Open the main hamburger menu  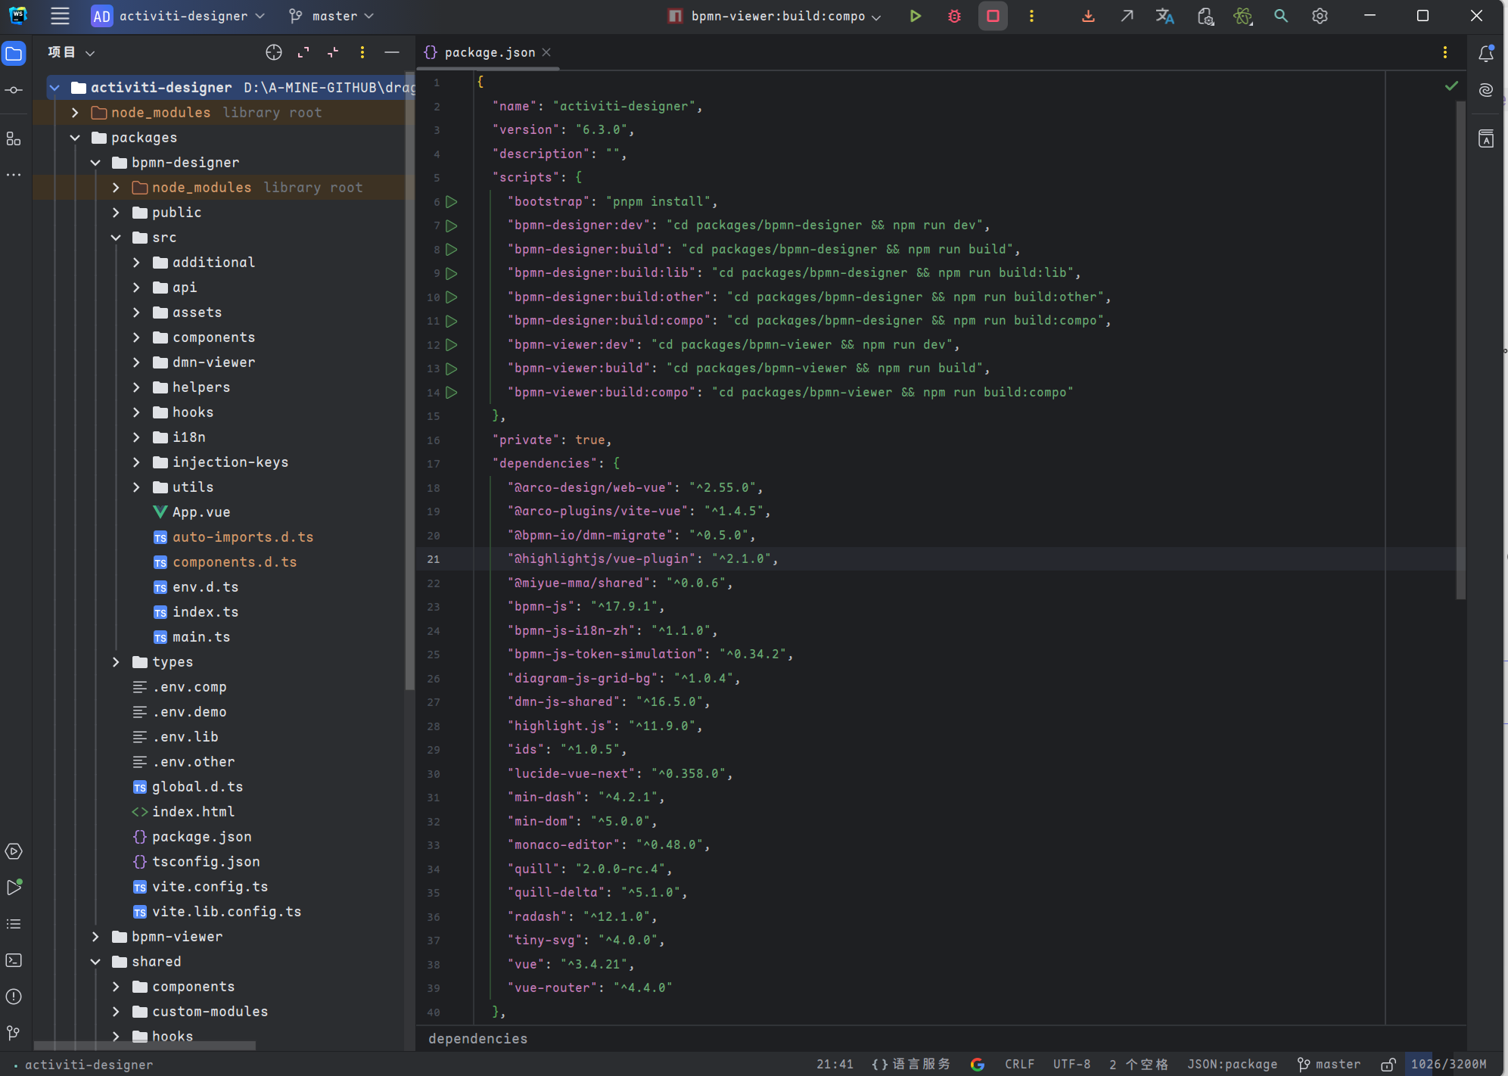coord(60,16)
